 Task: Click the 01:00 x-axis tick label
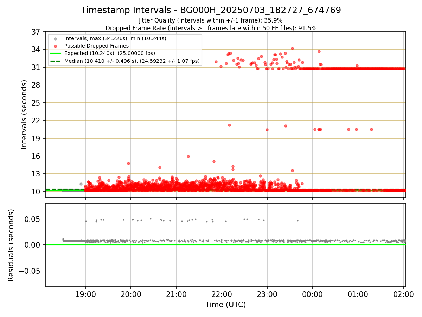[x=358, y=294]
